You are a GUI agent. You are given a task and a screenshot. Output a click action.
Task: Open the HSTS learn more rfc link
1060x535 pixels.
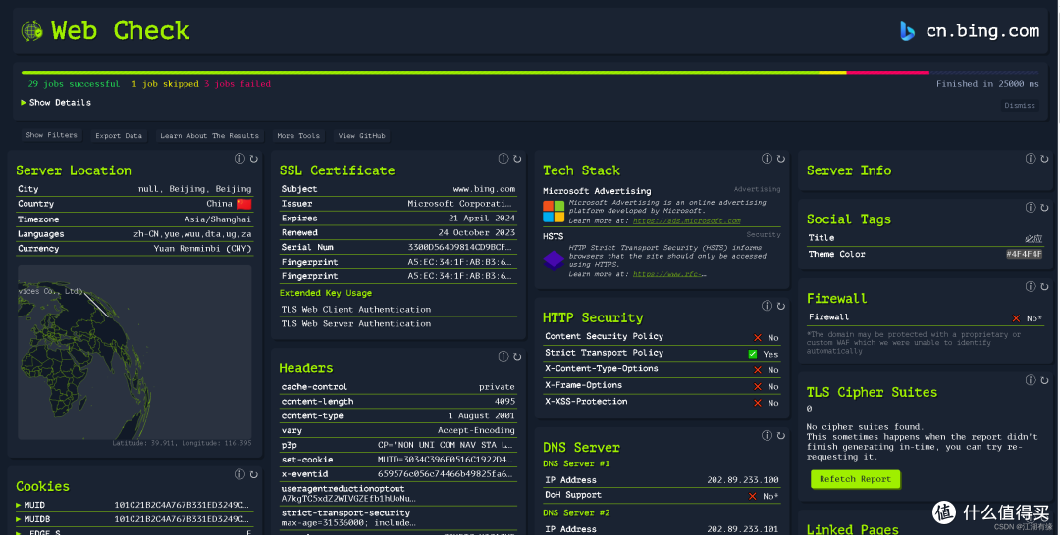[x=669, y=274]
